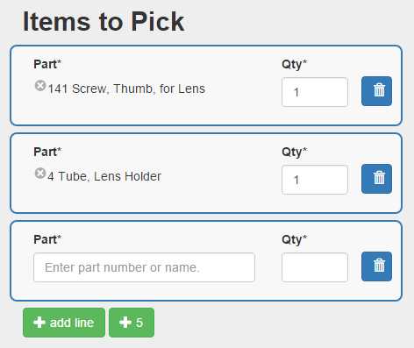The width and height of the screenshot is (414, 348).
Task: Click trash icon on the empty part line
Action: (x=376, y=266)
